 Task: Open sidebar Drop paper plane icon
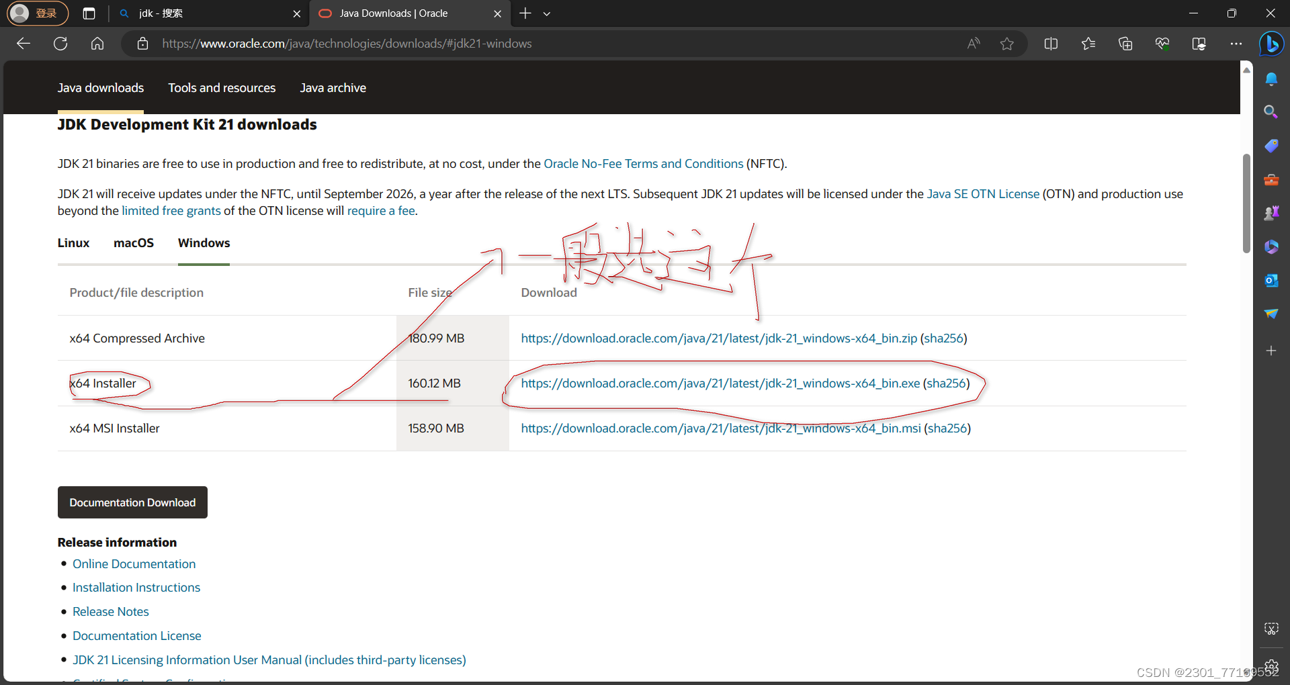pyautogui.click(x=1271, y=314)
